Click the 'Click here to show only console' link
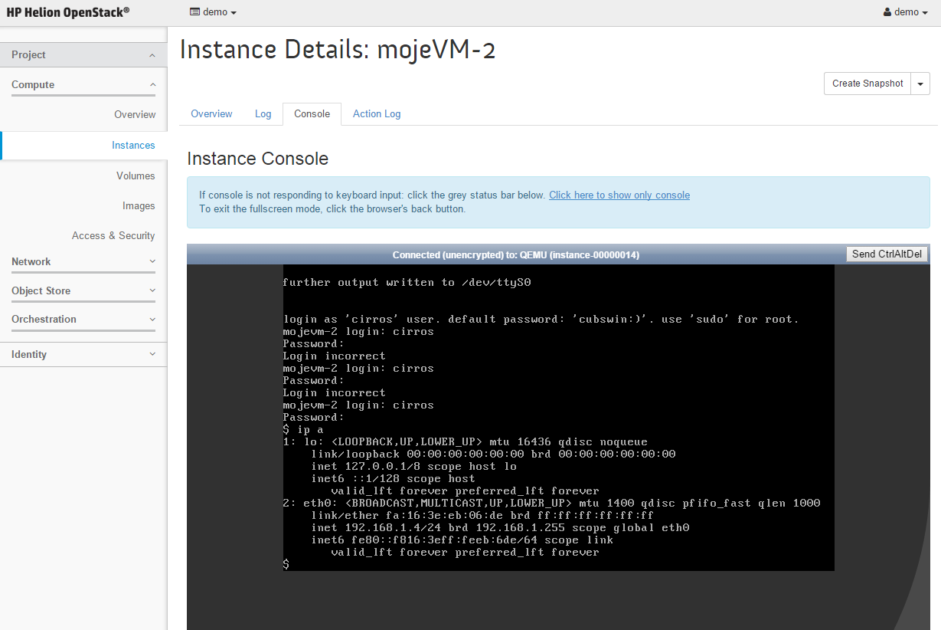The image size is (941, 630). pyautogui.click(x=619, y=195)
